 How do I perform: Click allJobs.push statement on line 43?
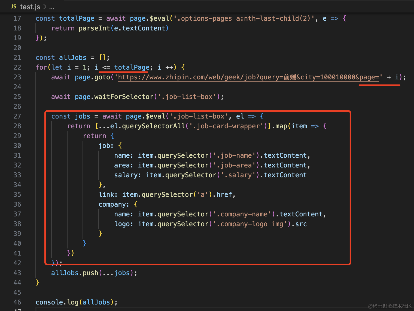point(75,273)
